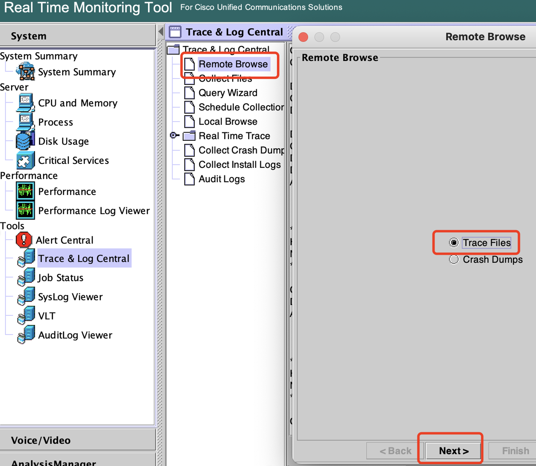Click the Next button
This screenshot has width=536, height=466.
click(453, 451)
